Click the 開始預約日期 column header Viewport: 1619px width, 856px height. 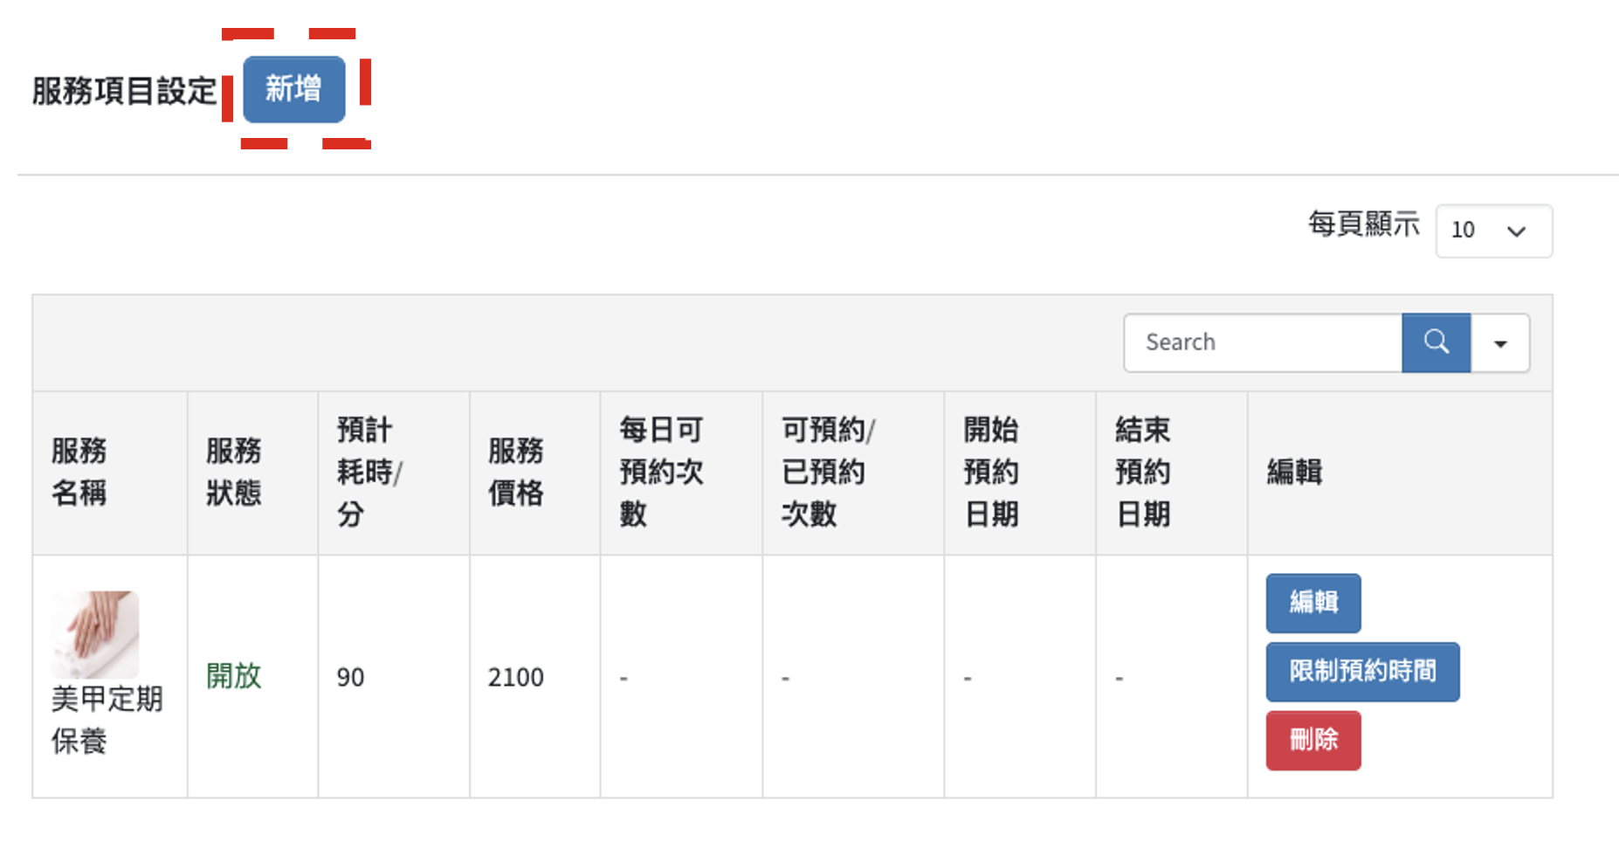pyautogui.click(x=991, y=472)
